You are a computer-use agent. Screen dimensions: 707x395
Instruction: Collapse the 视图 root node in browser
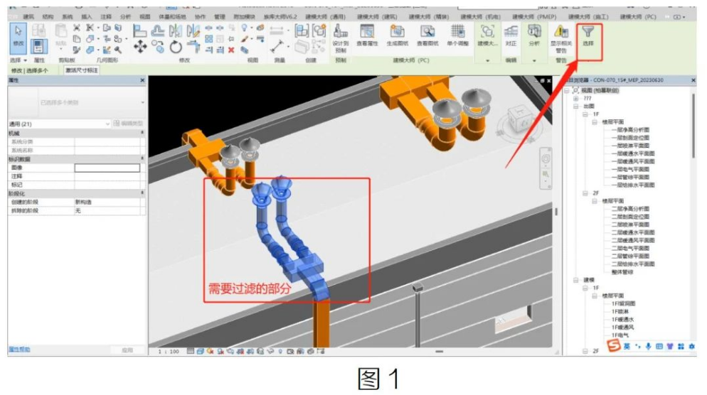pos(567,90)
